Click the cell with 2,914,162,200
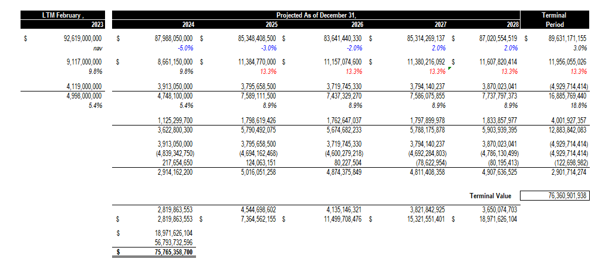Screen dimensions: 598x261 pyautogui.click(x=175, y=172)
